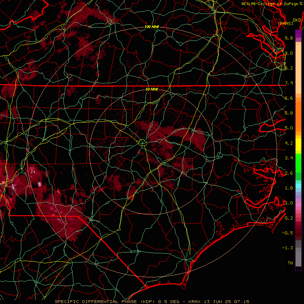Click the 50 NMI range ring label
The height and width of the screenshot is (304, 304).
point(152,89)
